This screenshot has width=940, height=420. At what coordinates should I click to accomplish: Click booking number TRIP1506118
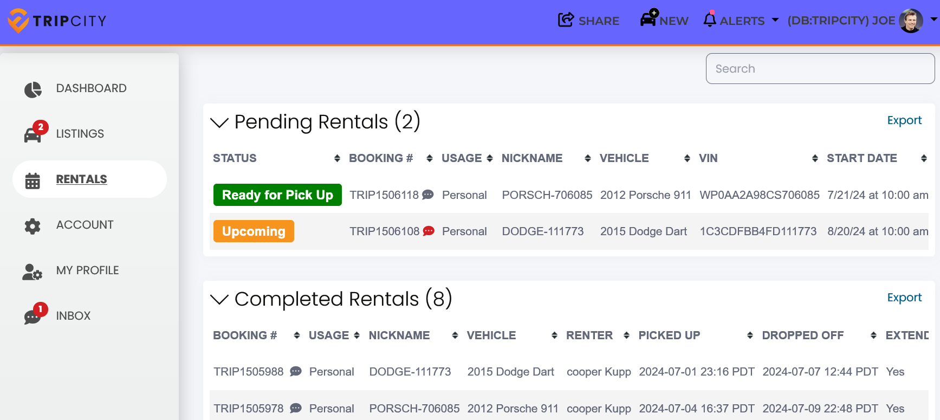[384, 195]
